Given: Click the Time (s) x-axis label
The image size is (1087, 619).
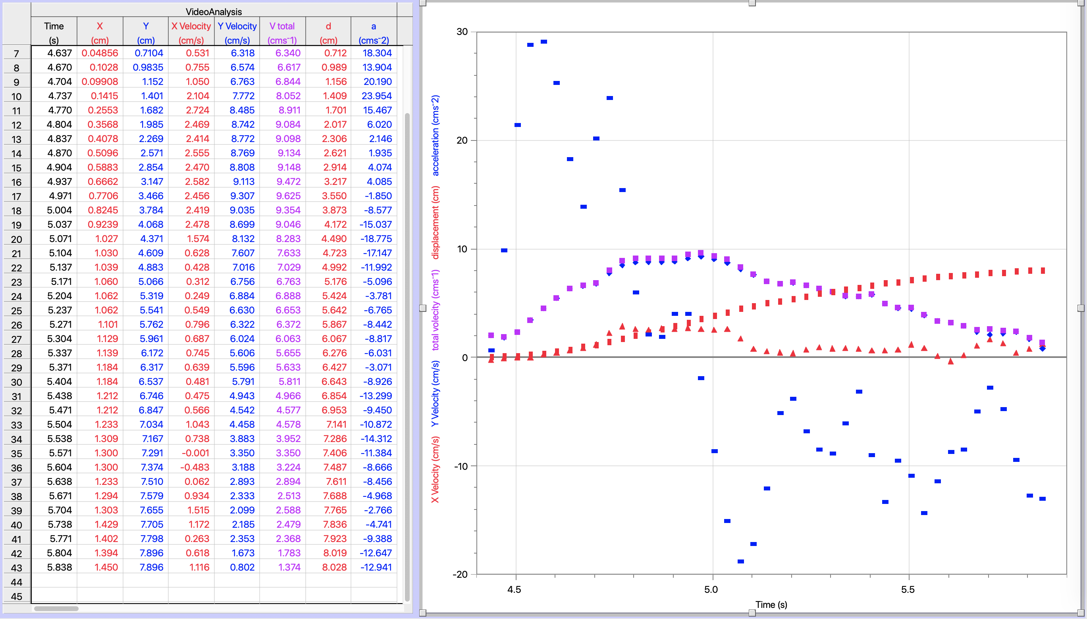Looking at the screenshot, I should [x=771, y=605].
